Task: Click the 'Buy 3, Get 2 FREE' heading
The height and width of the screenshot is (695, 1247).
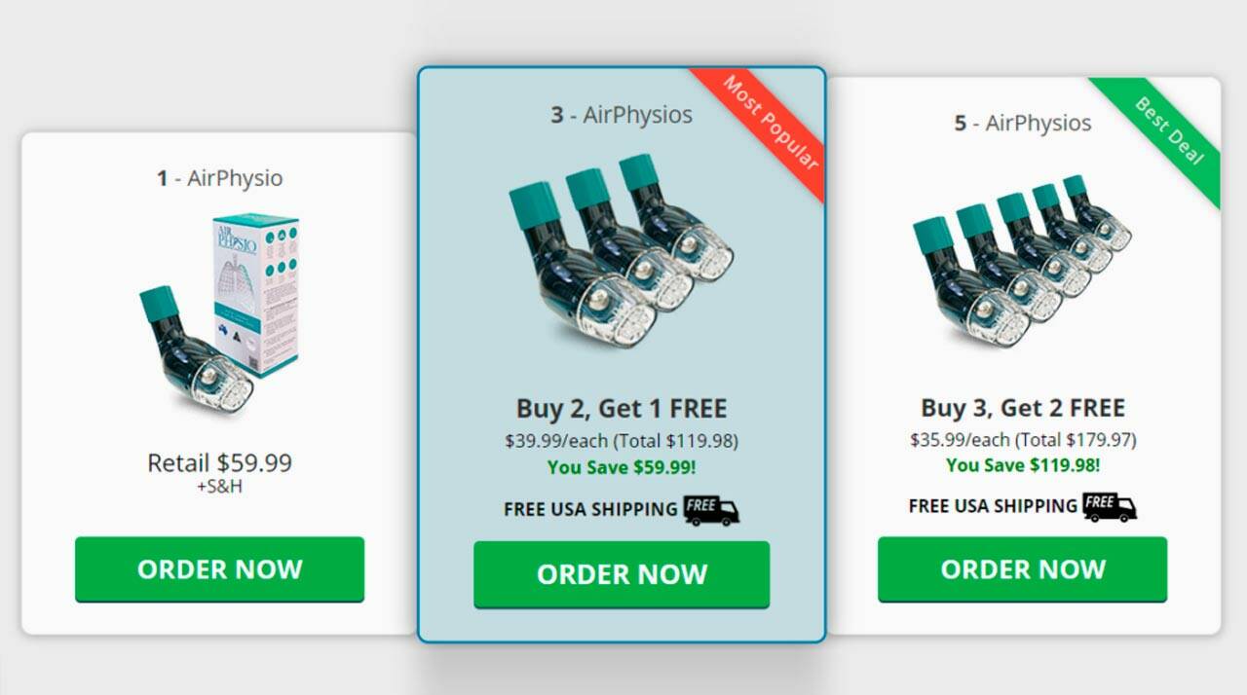Action: click(x=1023, y=407)
